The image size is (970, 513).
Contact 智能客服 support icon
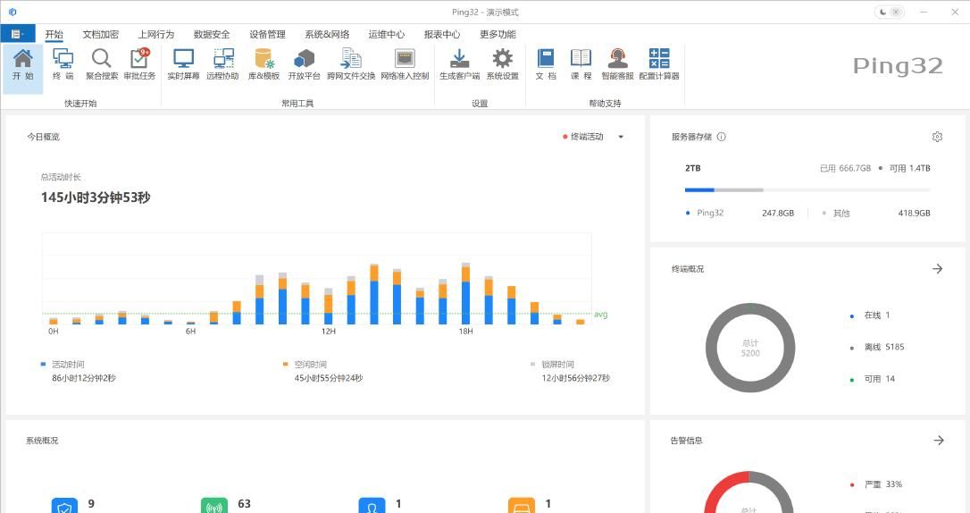(x=617, y=64)
